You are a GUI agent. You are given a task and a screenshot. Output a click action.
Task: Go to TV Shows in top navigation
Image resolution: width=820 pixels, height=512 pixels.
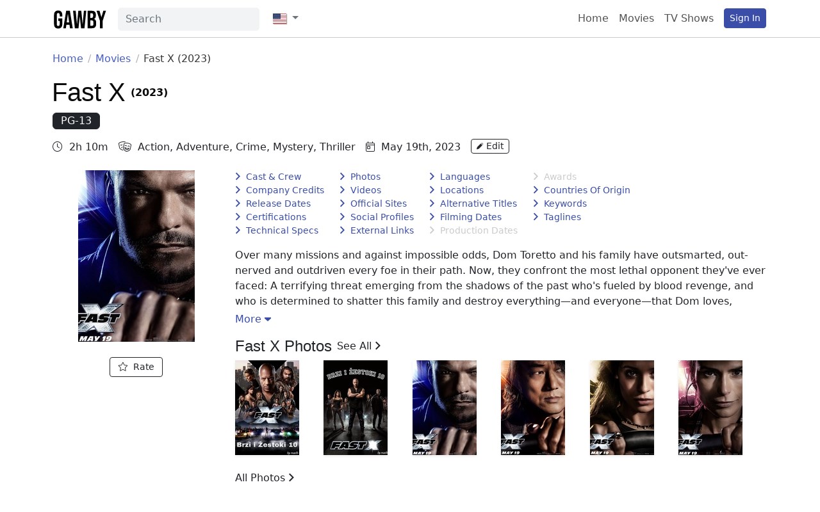pyautogui.click(x=689, y=18)
